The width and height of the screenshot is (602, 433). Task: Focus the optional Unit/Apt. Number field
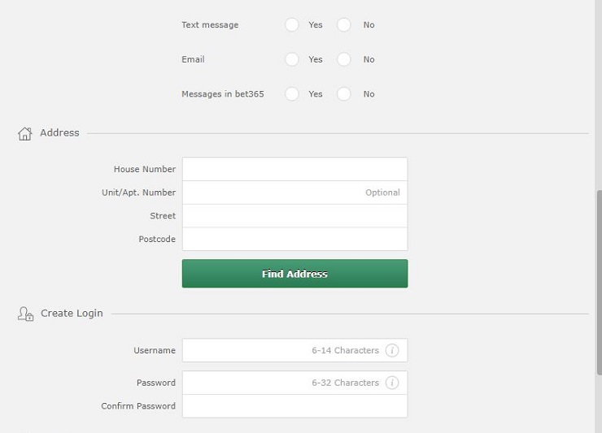[x=294, y=193]
